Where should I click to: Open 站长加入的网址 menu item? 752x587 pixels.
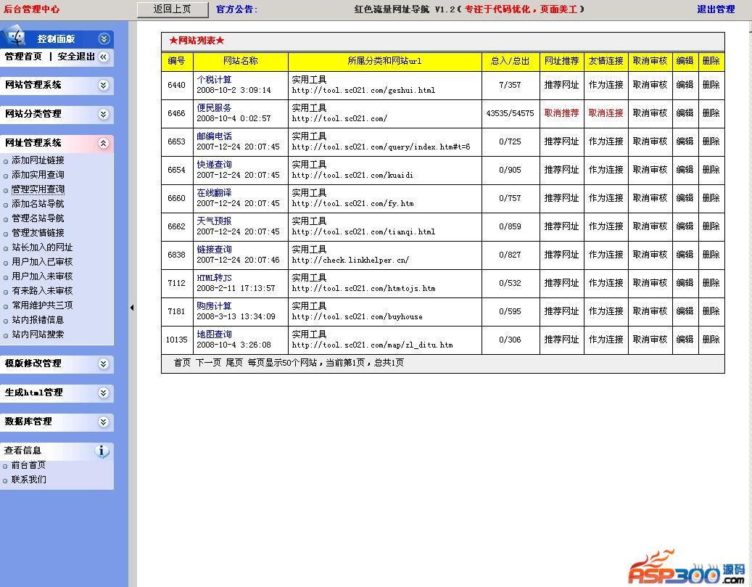[42, 247]
